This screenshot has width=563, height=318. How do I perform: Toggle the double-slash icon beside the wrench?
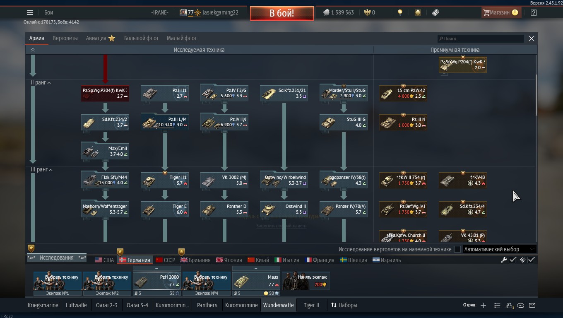(x=522, y=260)
